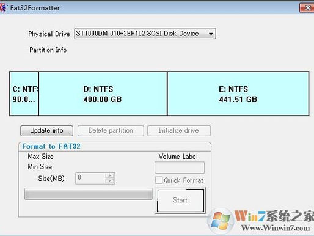Click the Format to FAT32 group title
The image size is (314, 236).
51,146
